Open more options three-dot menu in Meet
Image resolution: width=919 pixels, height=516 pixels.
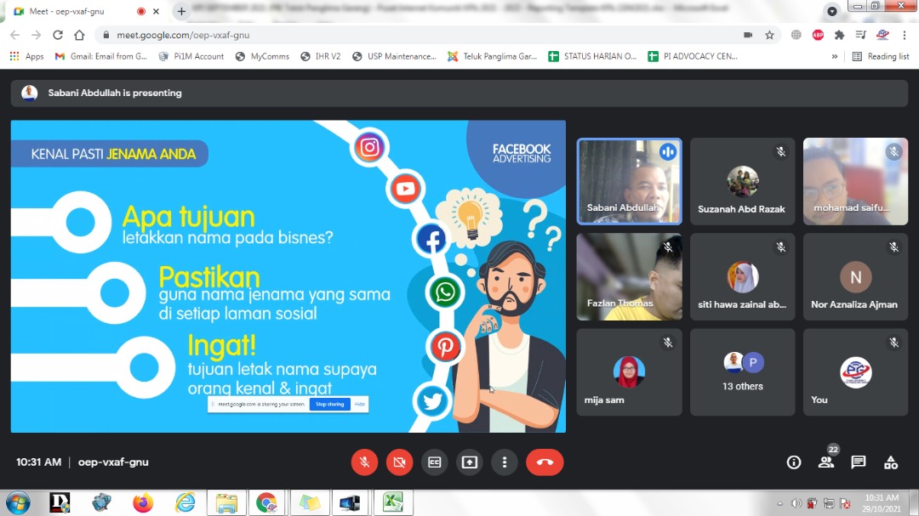(505, 462)
